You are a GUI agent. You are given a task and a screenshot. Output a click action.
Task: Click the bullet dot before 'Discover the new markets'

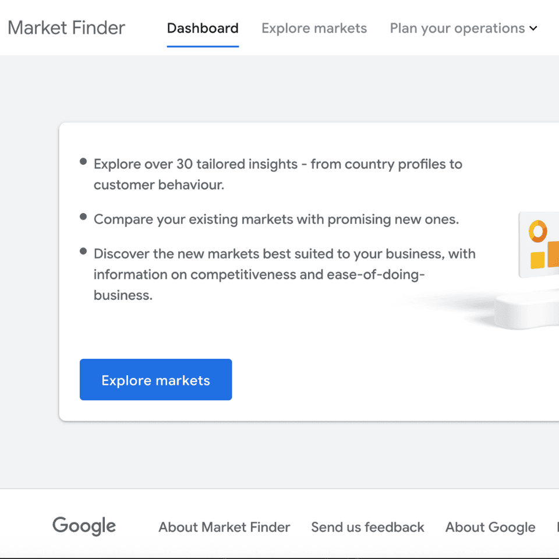pyautogui.click(x=83, y=252)
